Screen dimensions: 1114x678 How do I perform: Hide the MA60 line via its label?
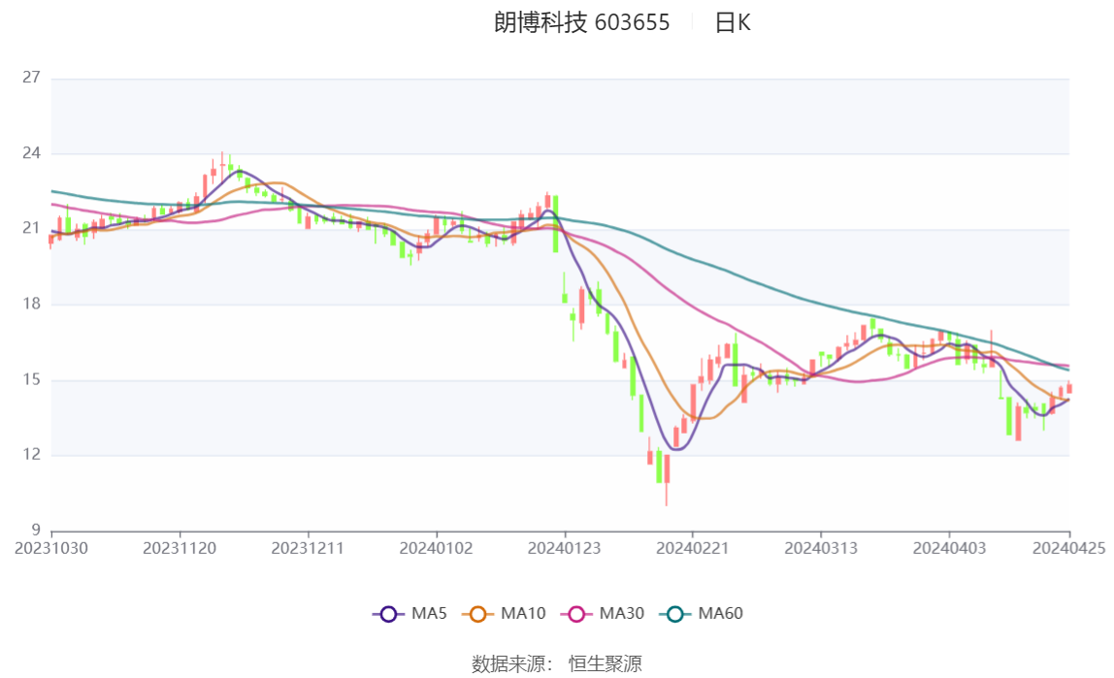click(721, 613)
